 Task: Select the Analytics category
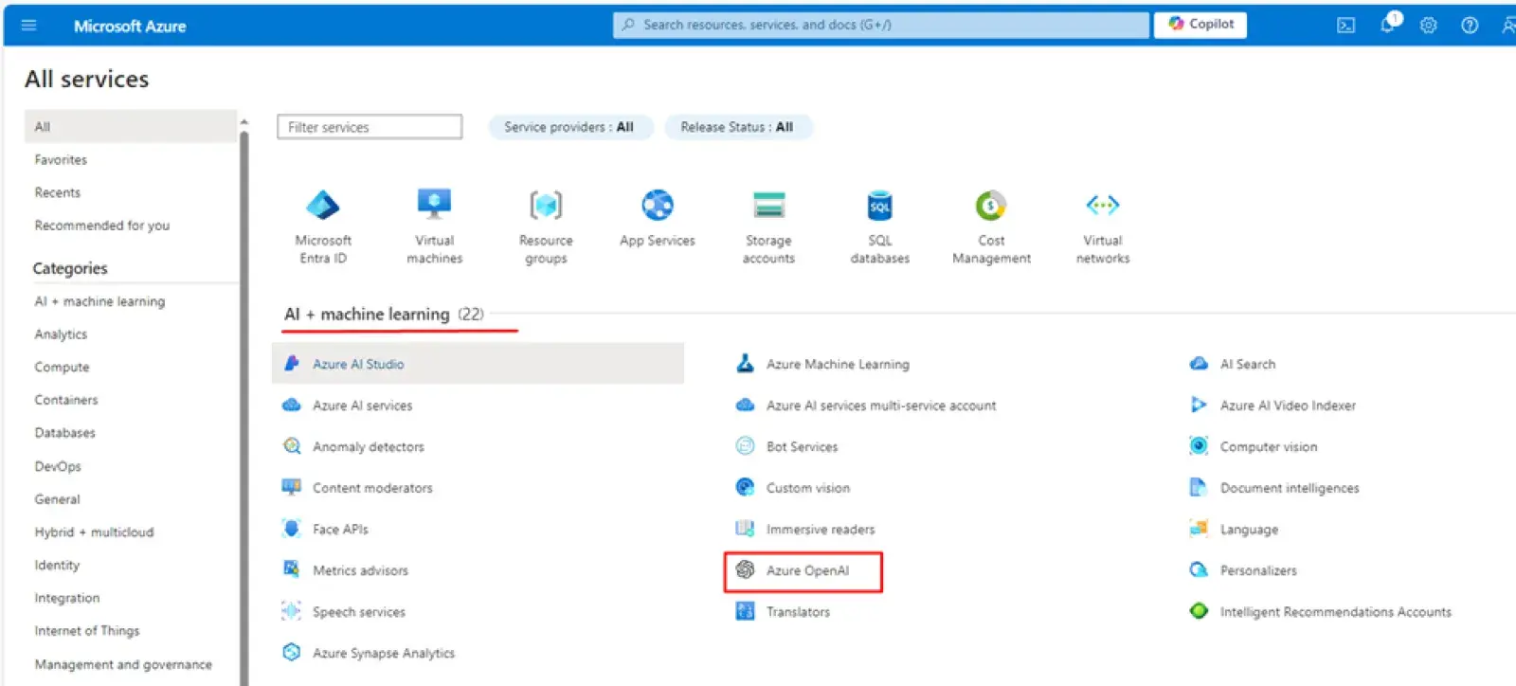(61, 334)
